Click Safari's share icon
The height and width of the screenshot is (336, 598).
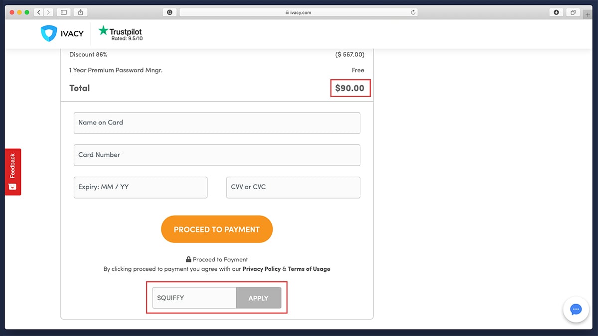pos(81,12)
